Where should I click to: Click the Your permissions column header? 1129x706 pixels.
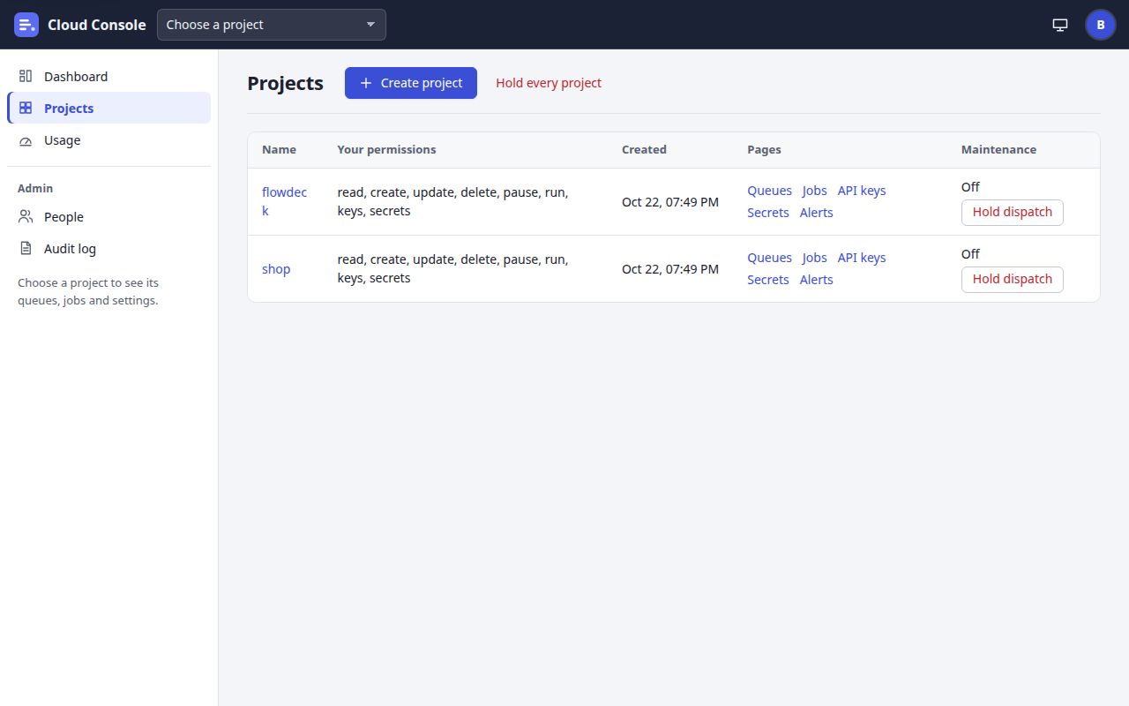(386, 150)
